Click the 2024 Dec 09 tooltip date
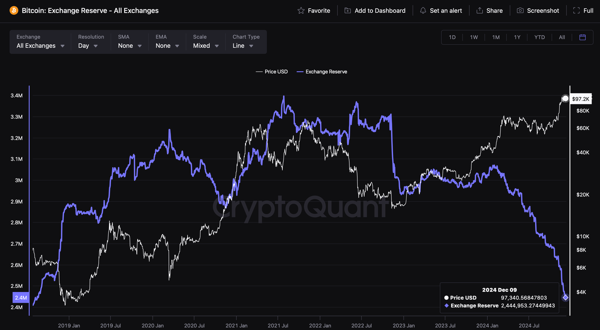Image resolution: width=600 pixels, height=330 pixels. 499,290
